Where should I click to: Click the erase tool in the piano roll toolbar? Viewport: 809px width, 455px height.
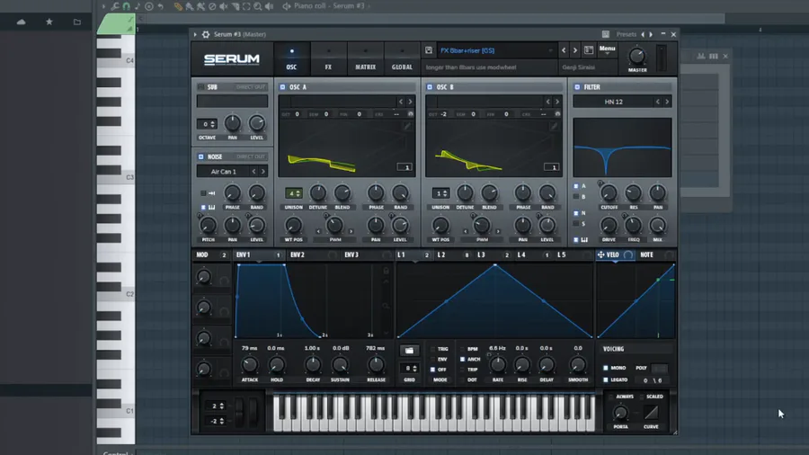click(x=212, y=6)
